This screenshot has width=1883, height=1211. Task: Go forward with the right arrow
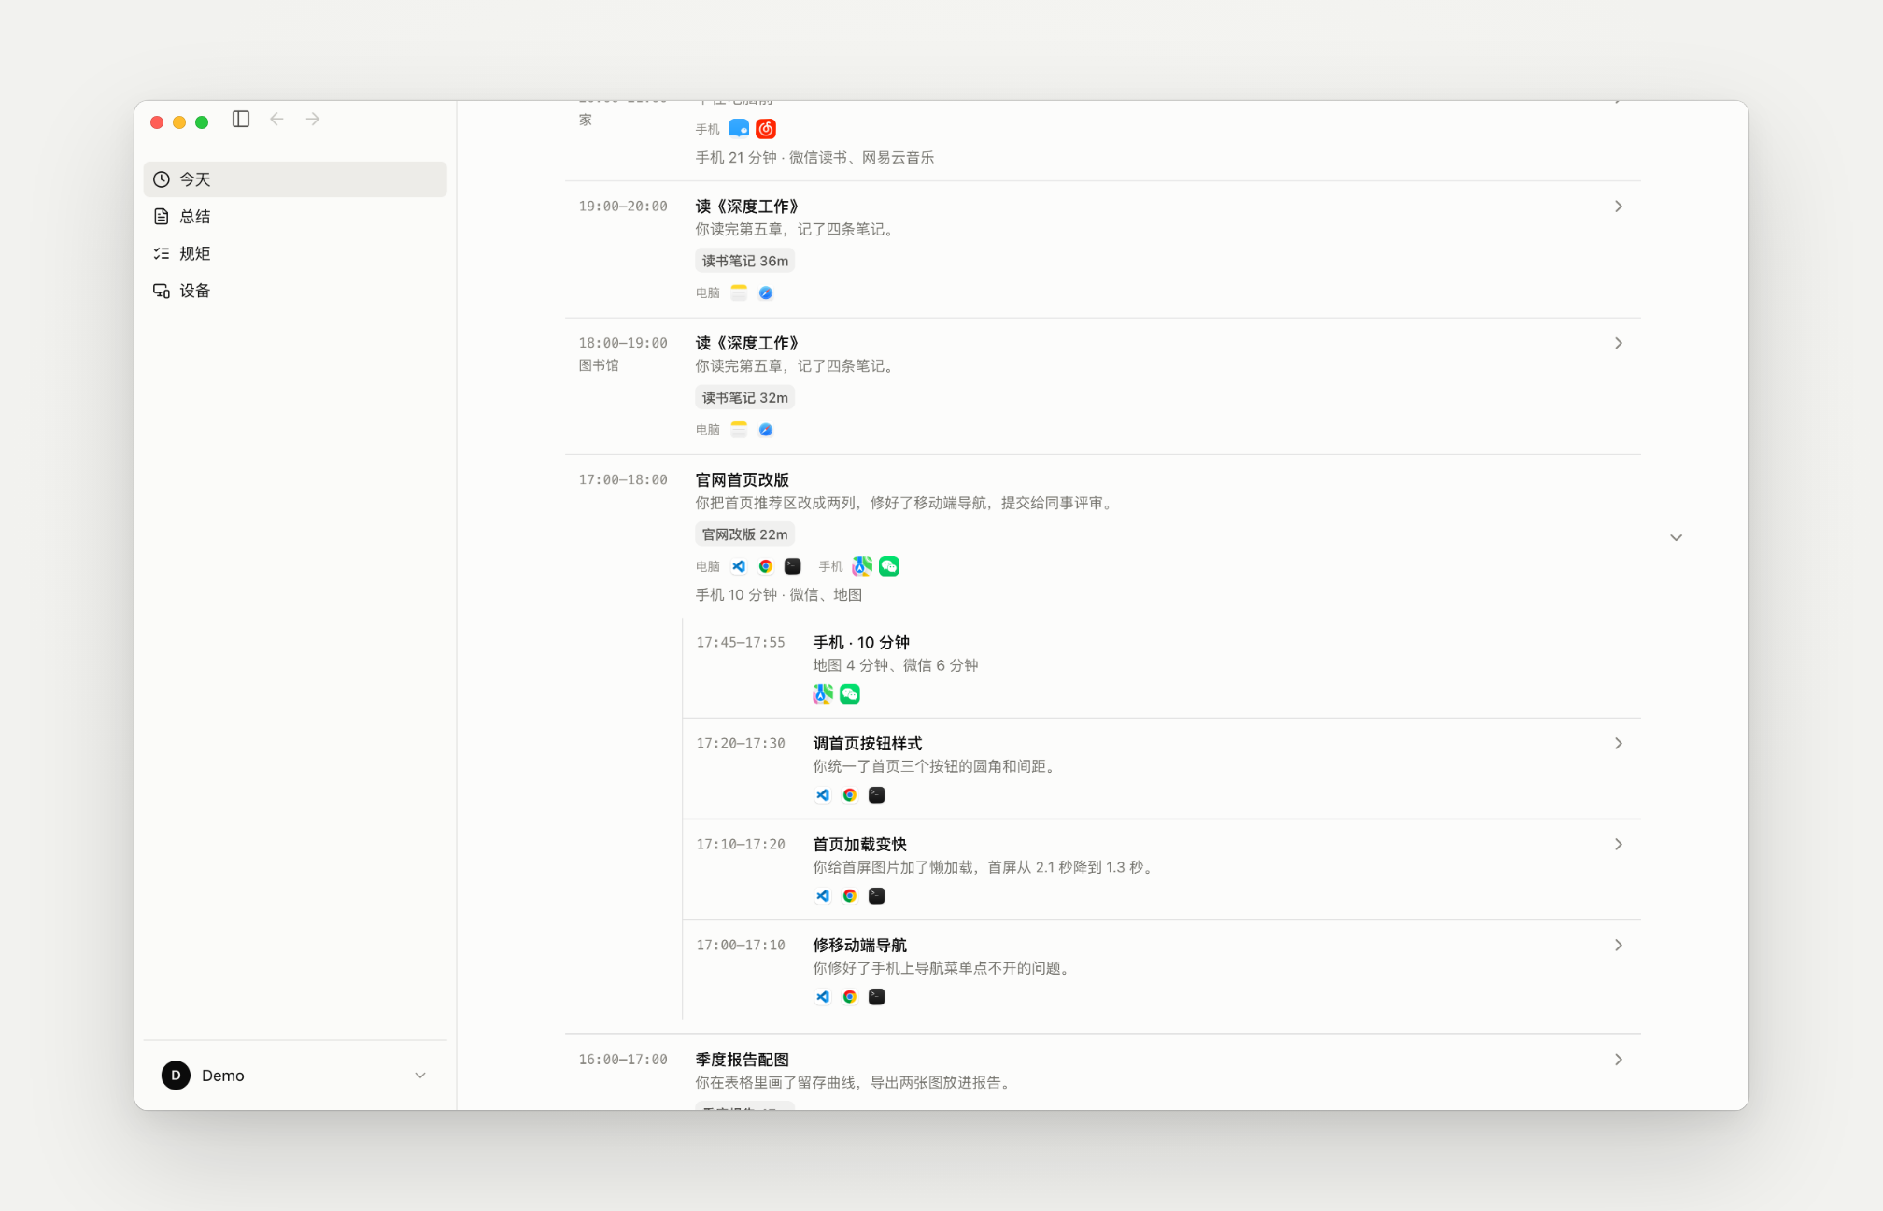click(x=313, y=119)
